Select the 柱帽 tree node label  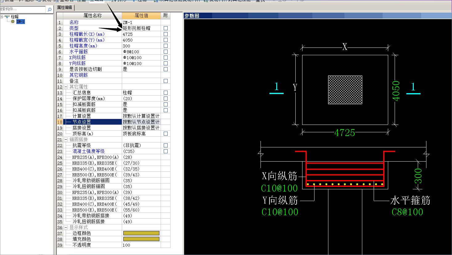14,17
